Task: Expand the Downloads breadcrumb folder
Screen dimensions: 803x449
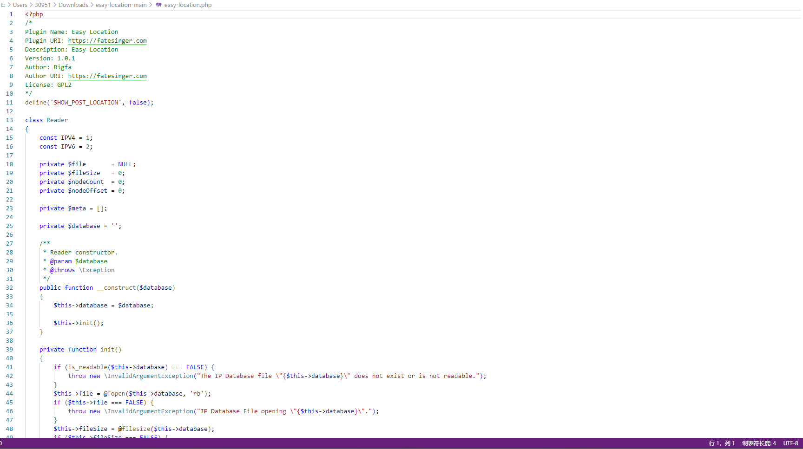Action: tap(73, 5)
